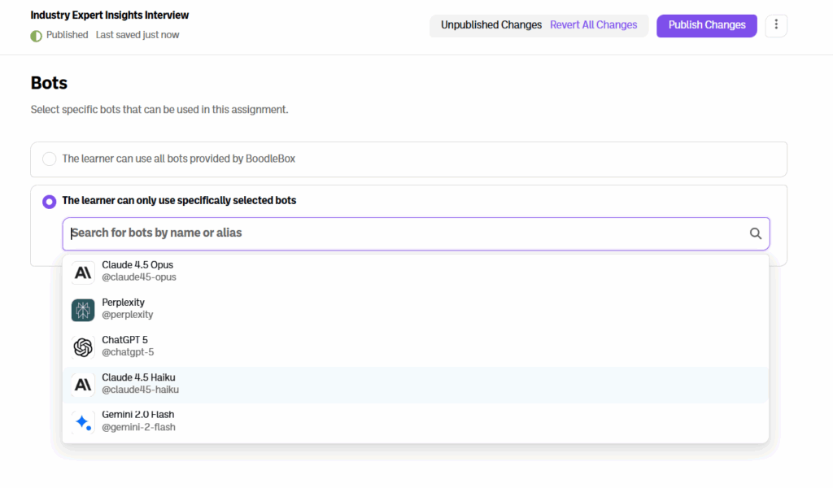Select the all bots by BoodleBox radio

(x=50, y=159)
